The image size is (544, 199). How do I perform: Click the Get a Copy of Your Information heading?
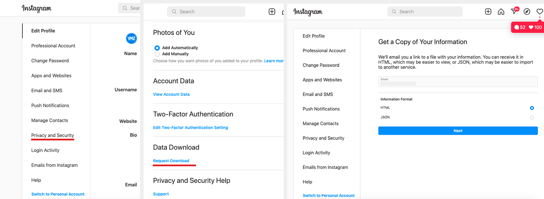point(423,42)
